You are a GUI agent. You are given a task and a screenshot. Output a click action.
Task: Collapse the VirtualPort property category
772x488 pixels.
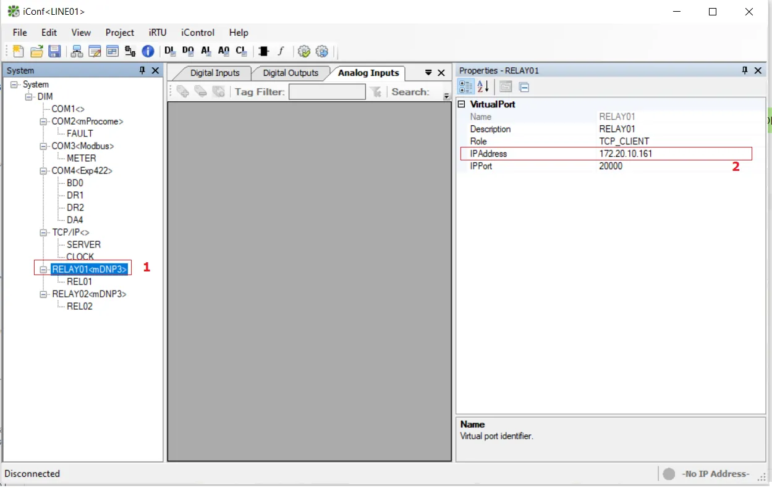462,104
